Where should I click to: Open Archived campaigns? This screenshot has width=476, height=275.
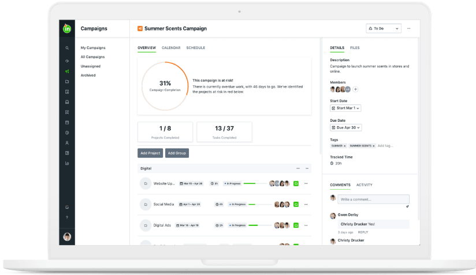tap(88, 75)
